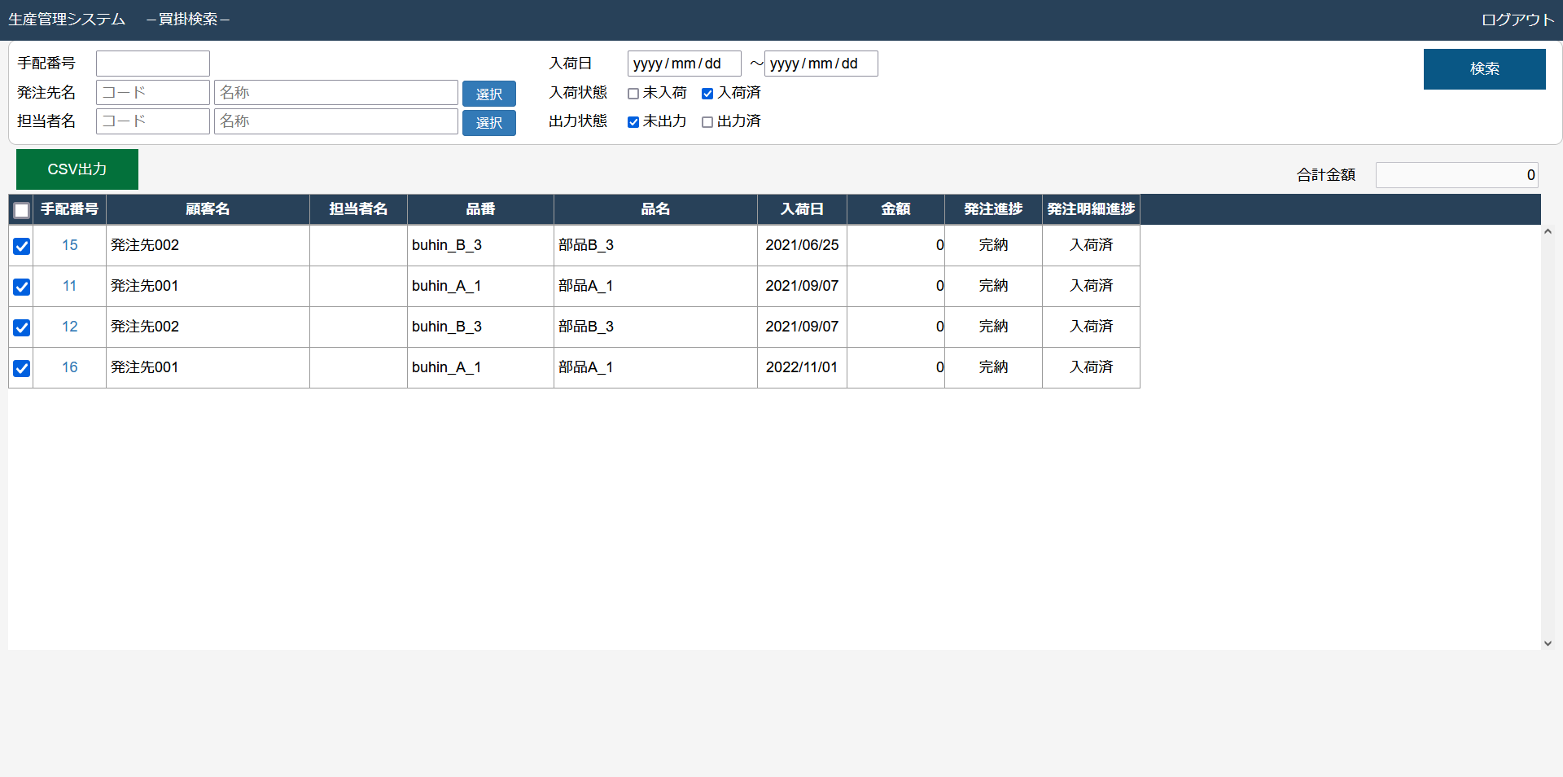
Task: Click the scrollbar down arrow of the table
Action: coord(1548,643)
